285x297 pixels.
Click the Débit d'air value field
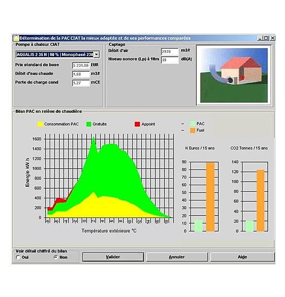(x=170, y=51)
